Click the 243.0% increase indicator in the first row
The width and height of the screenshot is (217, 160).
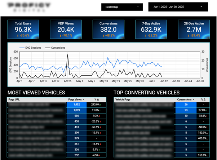(x=96, y=105)
